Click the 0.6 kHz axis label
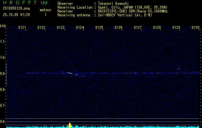Viewport: 202px width, 128px height. point(3,122)
